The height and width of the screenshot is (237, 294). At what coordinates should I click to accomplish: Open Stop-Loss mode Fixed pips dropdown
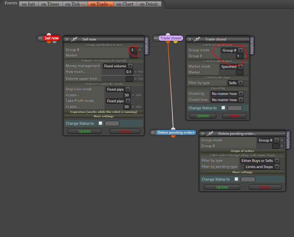(x=118, y=89)
